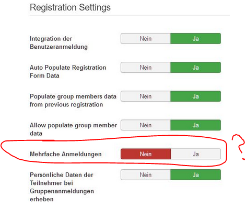Click the Allow populate group member data label

(73, 129)
